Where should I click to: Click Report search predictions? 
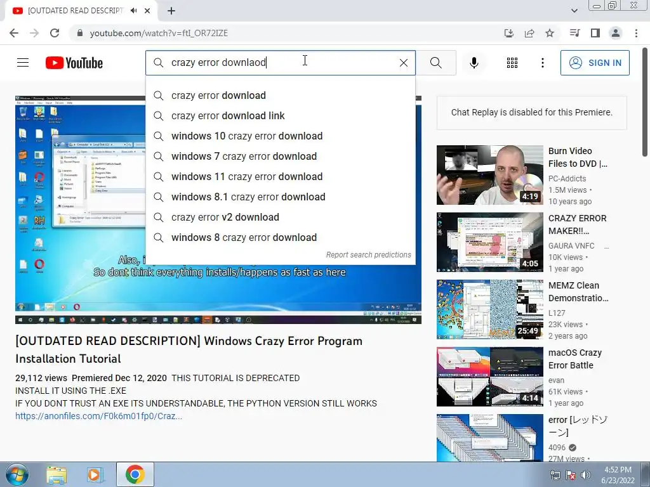tap(369, 255)
